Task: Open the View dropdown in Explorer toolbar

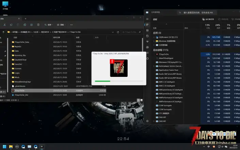Action: (x=61, y=25)
